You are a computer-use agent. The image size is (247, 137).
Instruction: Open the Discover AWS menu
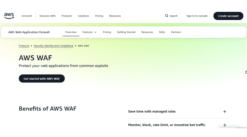48,16
